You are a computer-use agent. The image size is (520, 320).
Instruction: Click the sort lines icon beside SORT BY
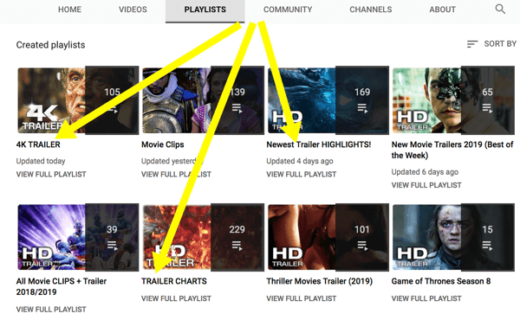tap(472, 44)
